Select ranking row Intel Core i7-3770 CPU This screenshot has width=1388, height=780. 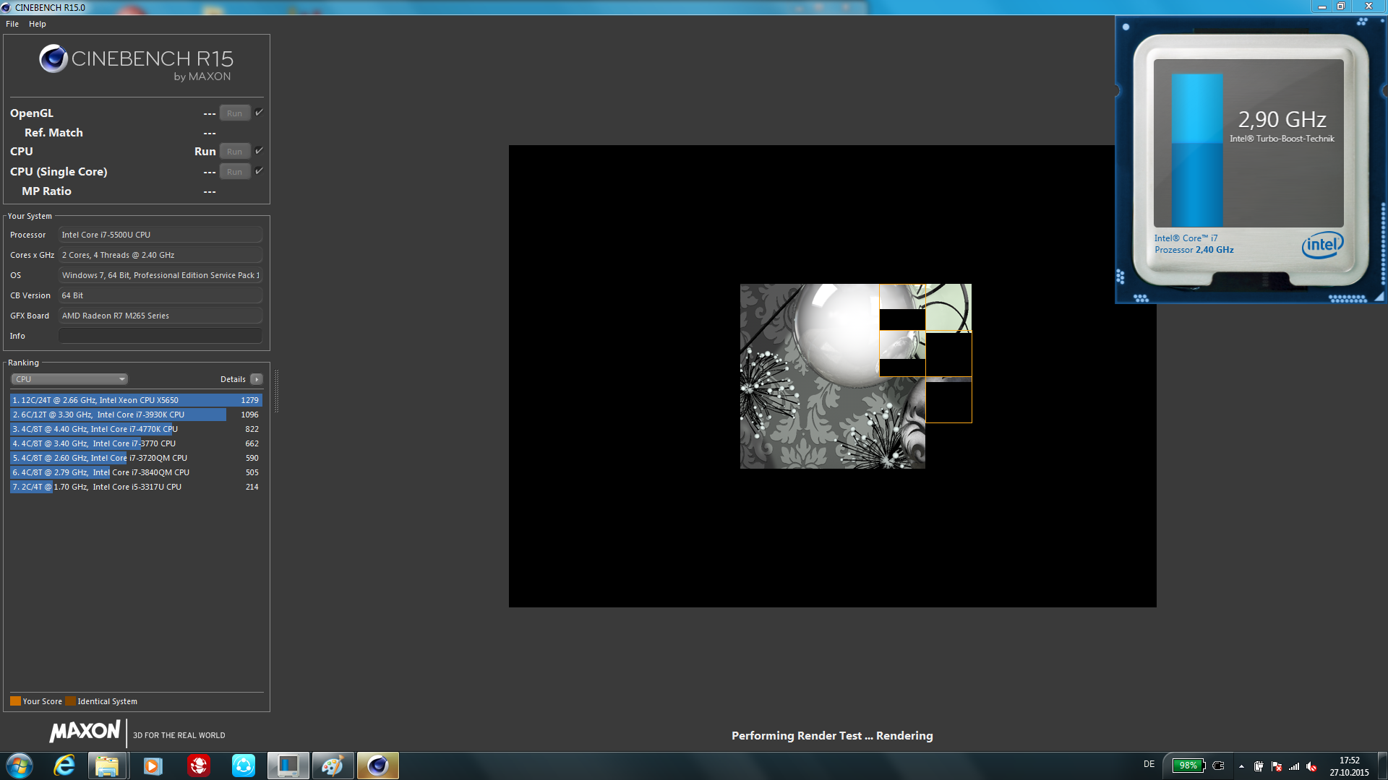point(136,443)
